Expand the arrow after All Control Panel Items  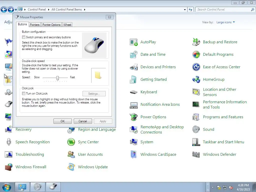click(x=84, y=10)
